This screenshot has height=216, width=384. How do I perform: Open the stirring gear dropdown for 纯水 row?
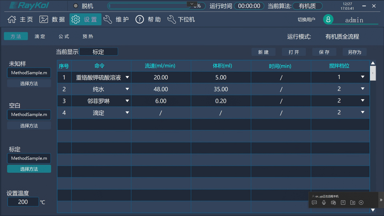[x=362, y=89]
